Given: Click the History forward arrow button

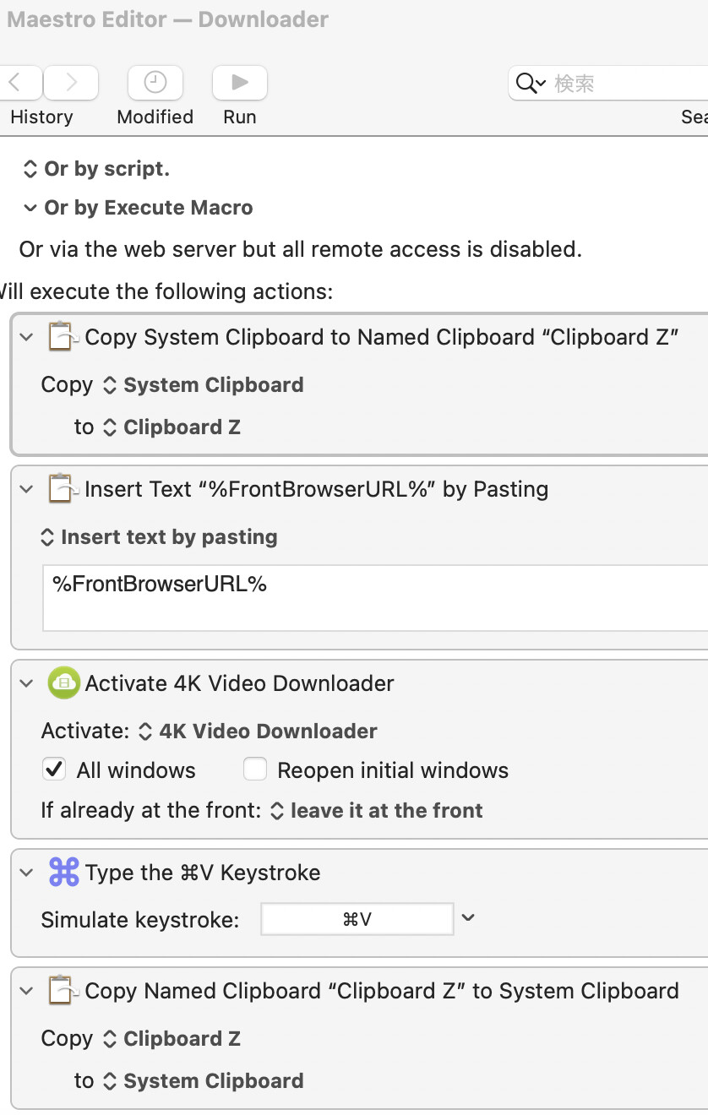Looking at the screenshot, I should 71,82.
